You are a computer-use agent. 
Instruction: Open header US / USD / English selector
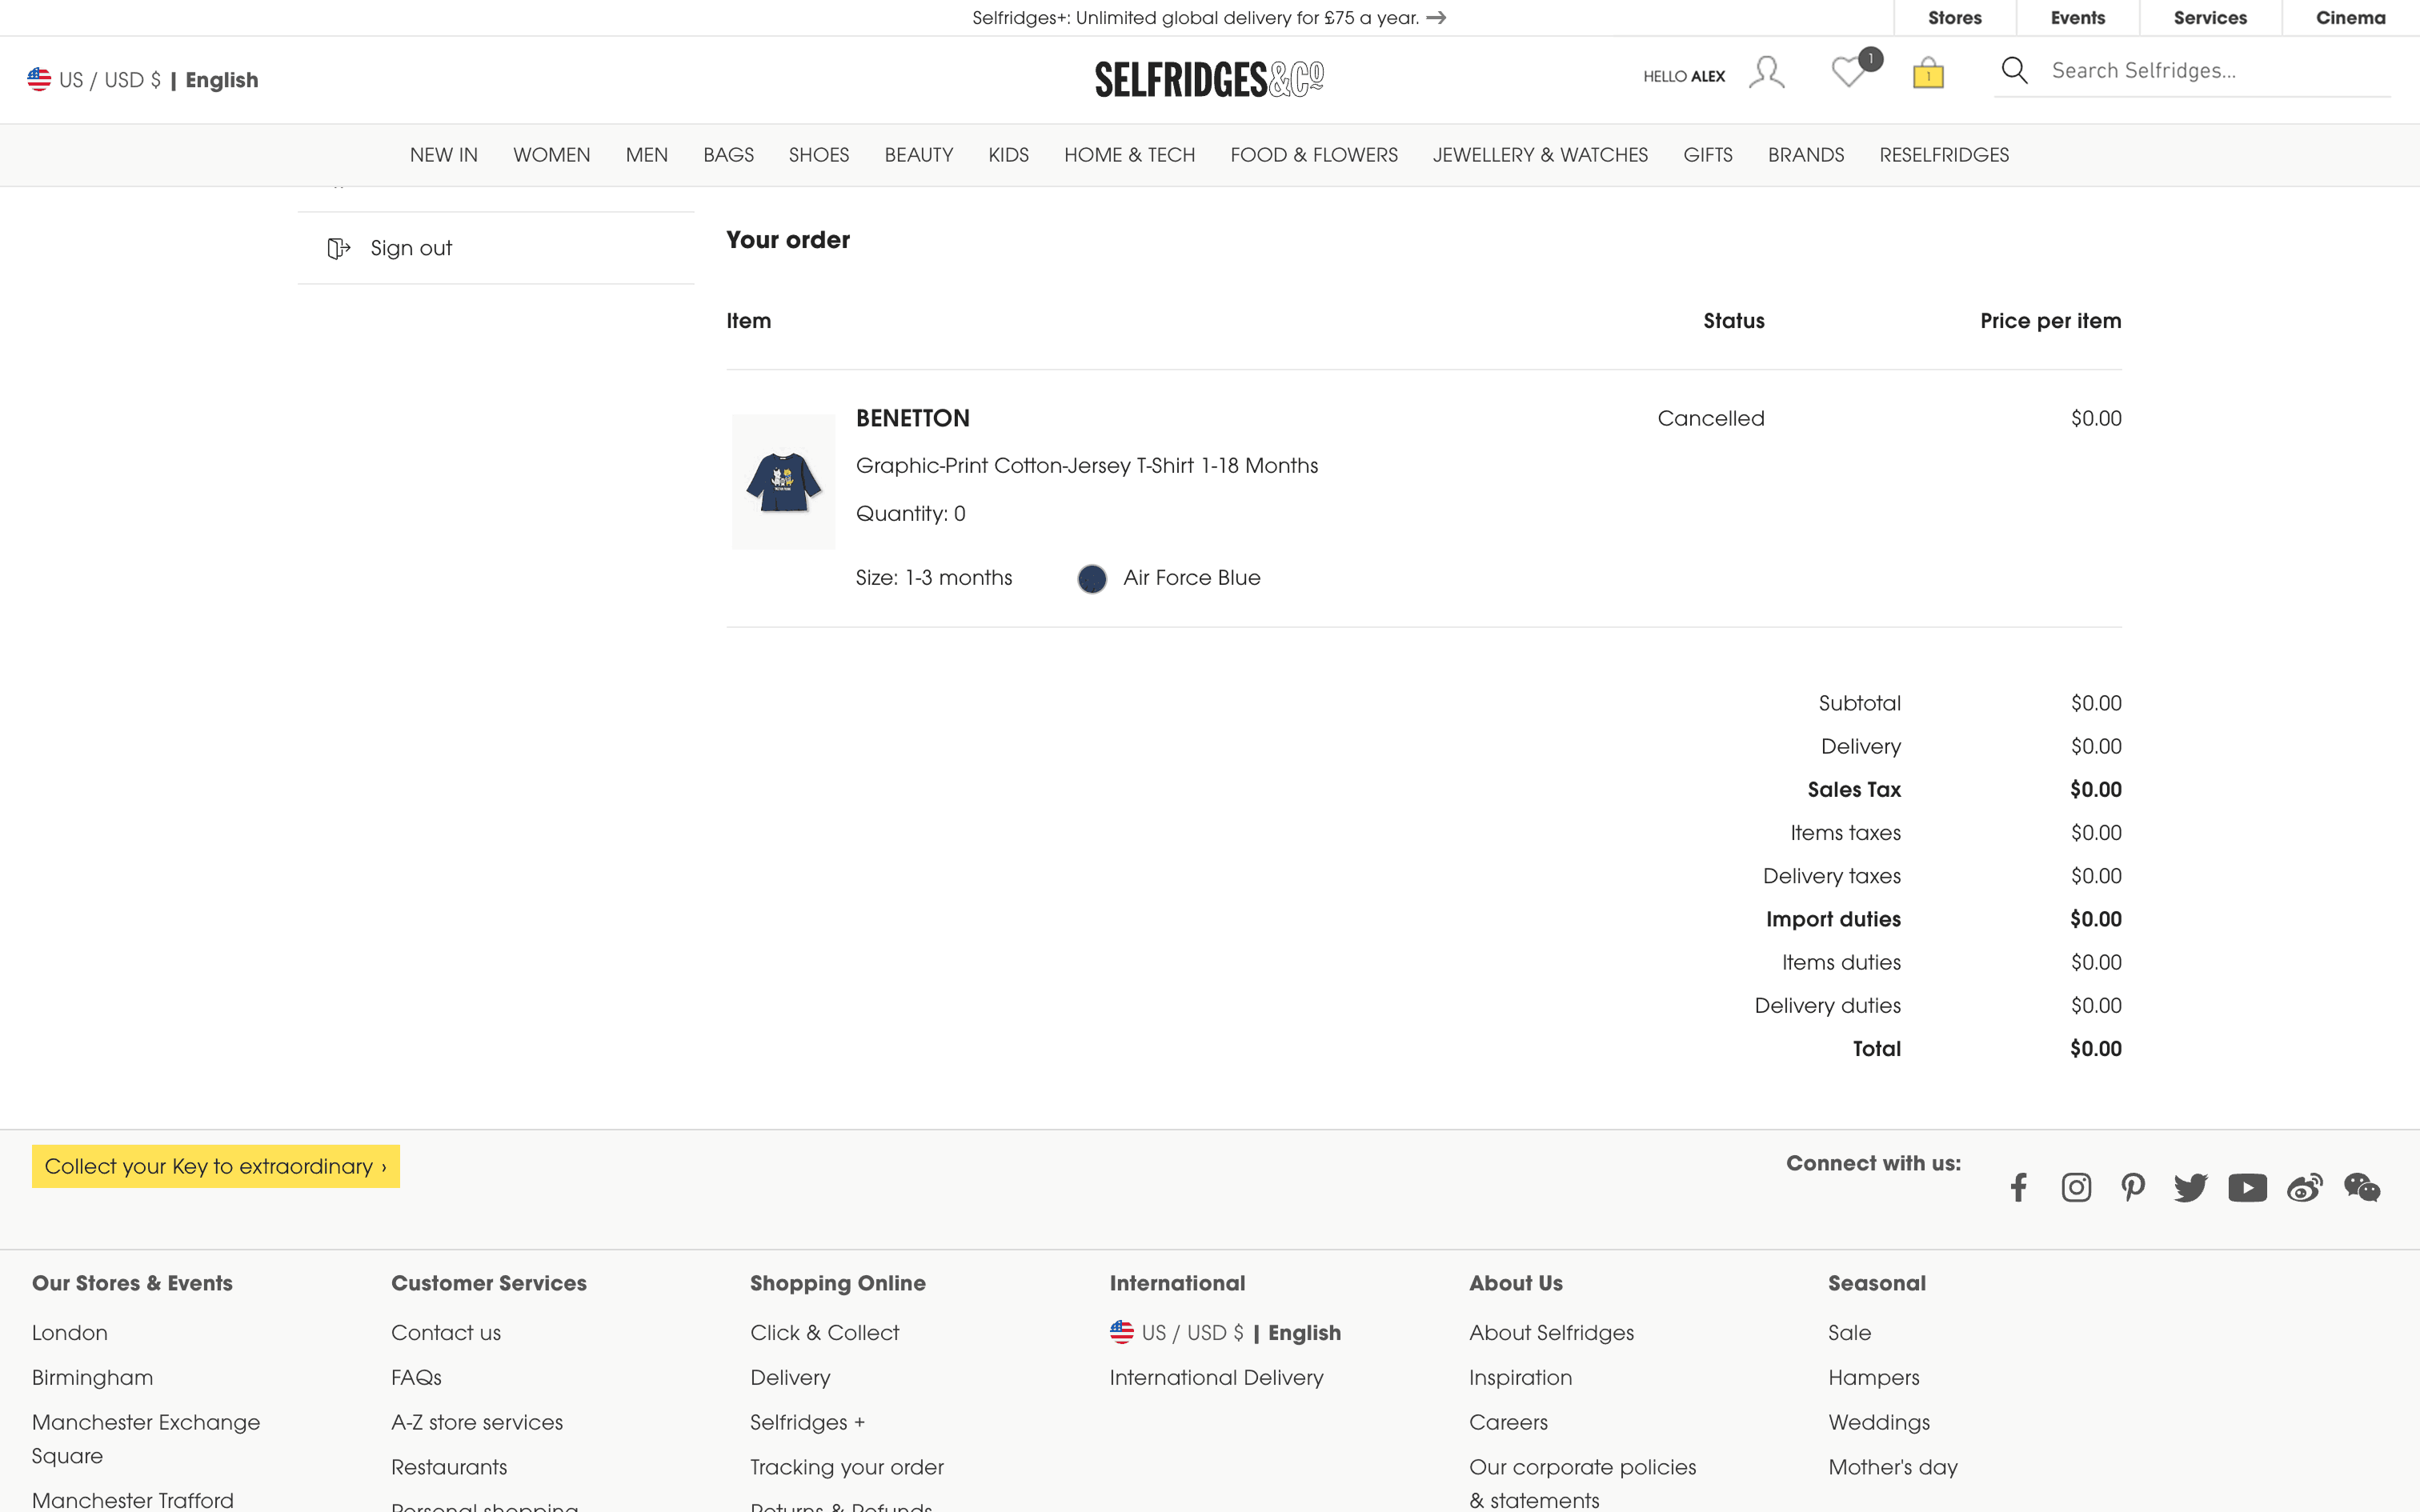pyautogui.click(x=143, y=80)
